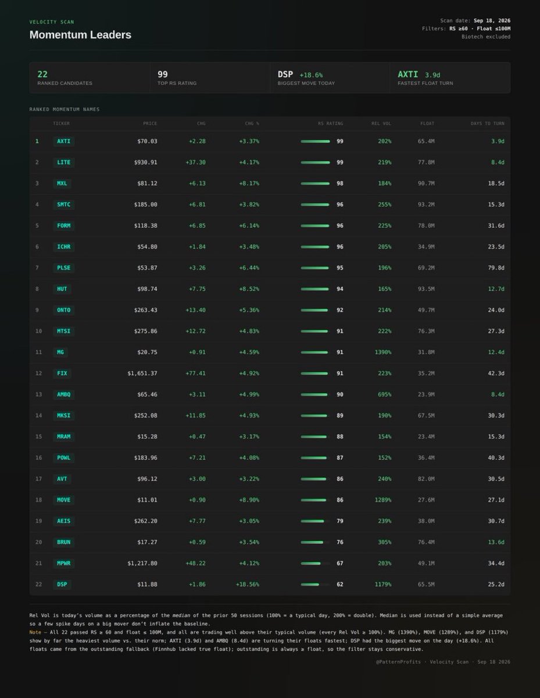Image resolution: width=540 pixels, height=698 pixels.
Task: Click the +77.41 change value
Action: 195,373
